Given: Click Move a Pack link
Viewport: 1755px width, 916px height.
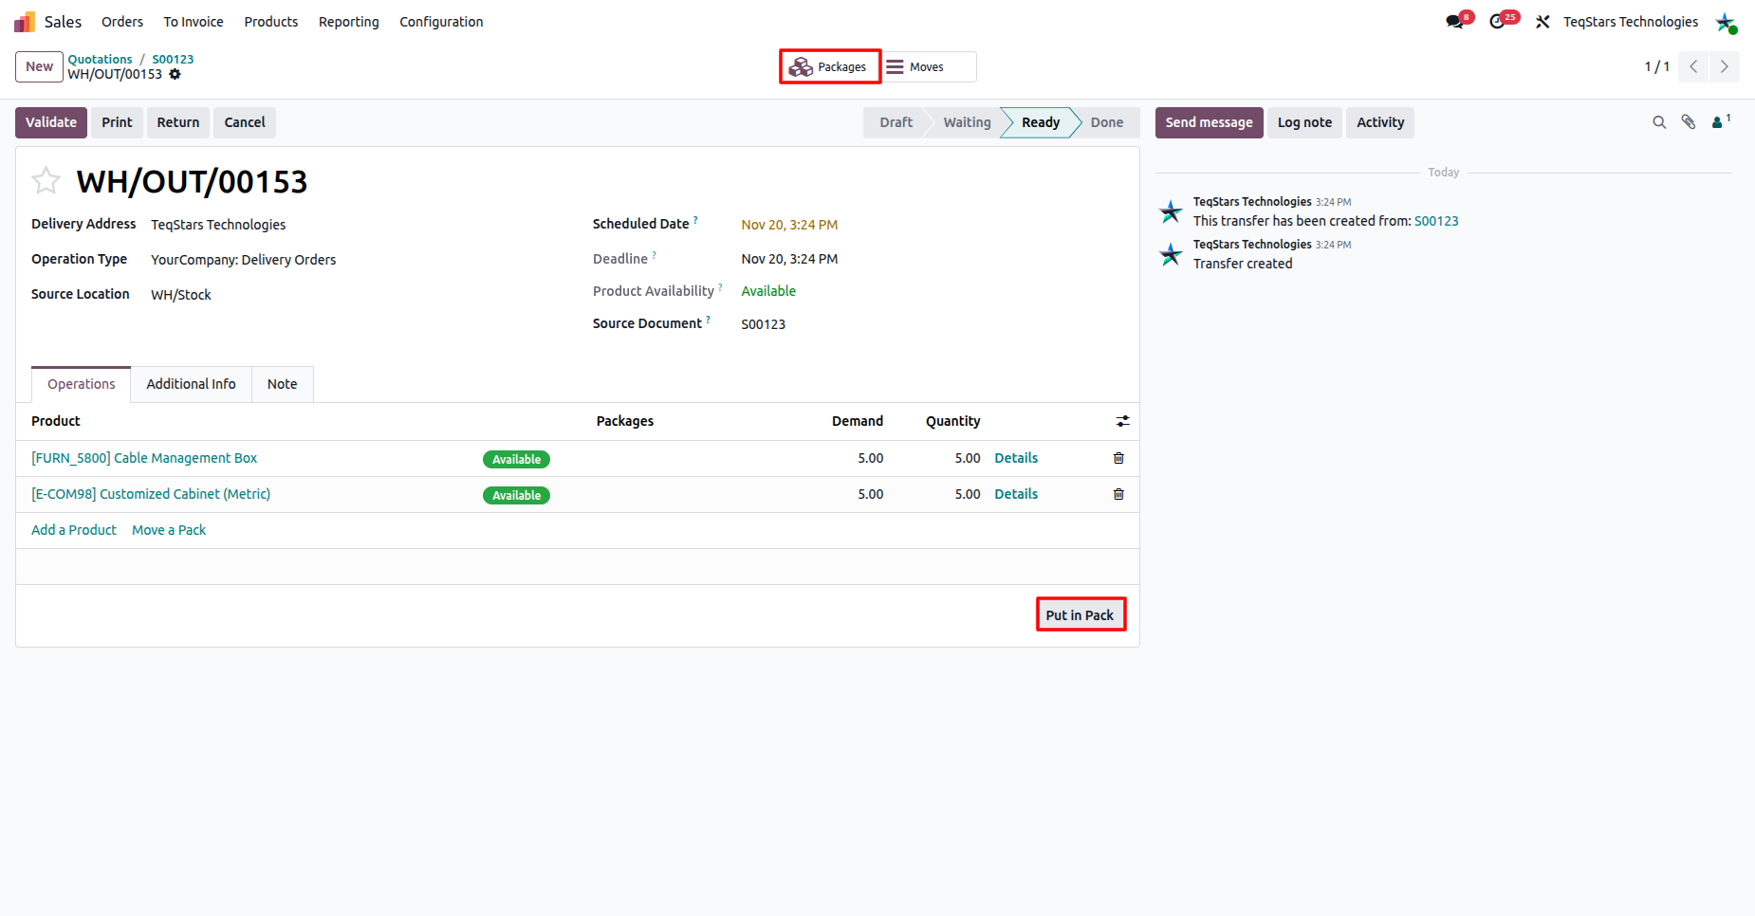Looking at the screenshot, I should [169, 530].
